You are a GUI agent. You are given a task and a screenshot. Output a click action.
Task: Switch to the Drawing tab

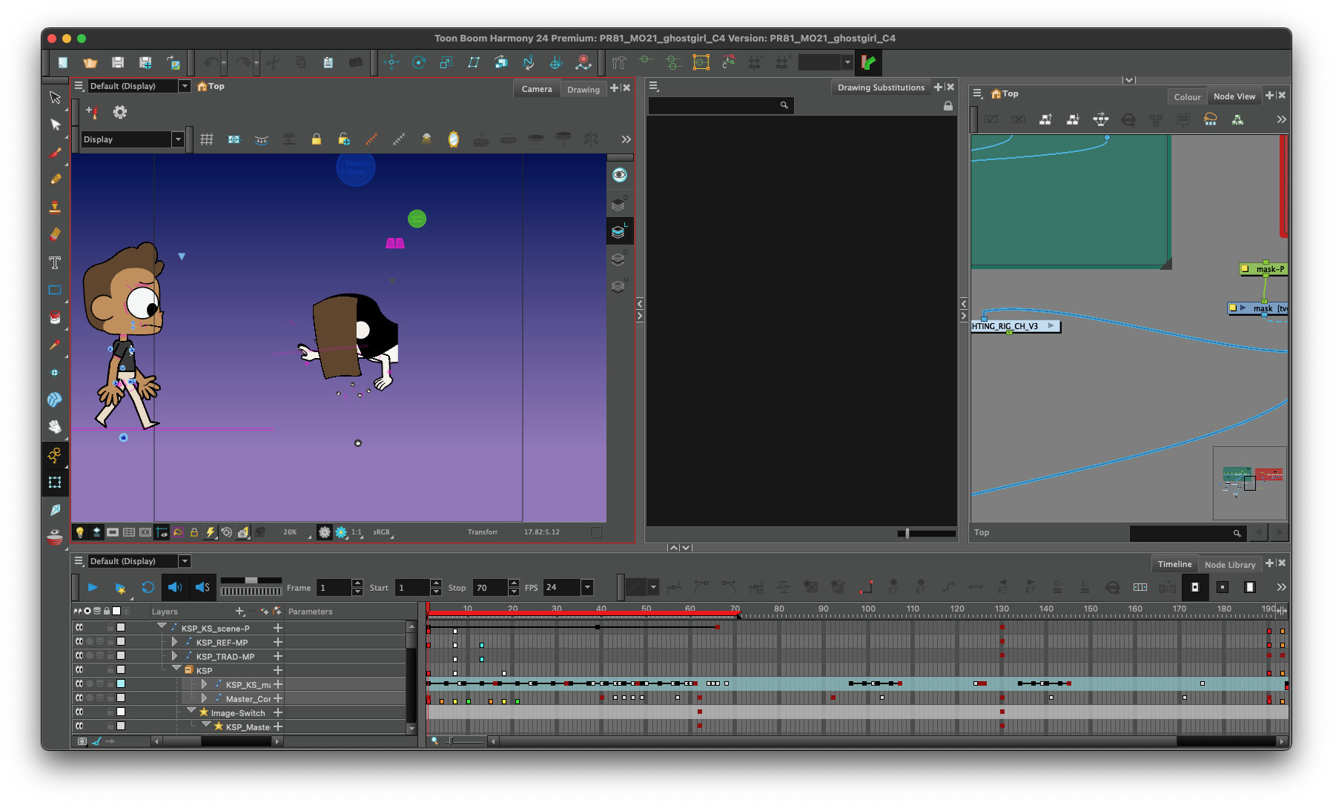click(583, 90)
